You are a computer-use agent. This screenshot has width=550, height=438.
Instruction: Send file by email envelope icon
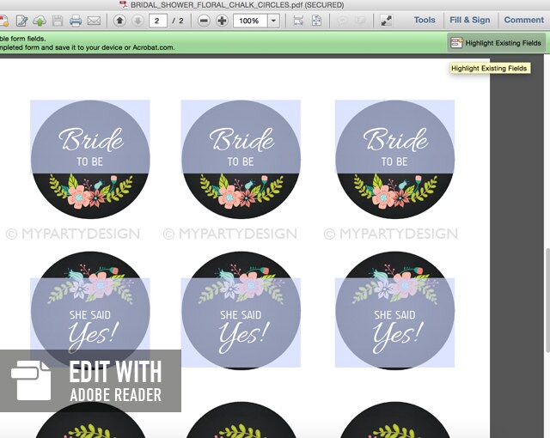pyautogui.click(x=94, y=21)
